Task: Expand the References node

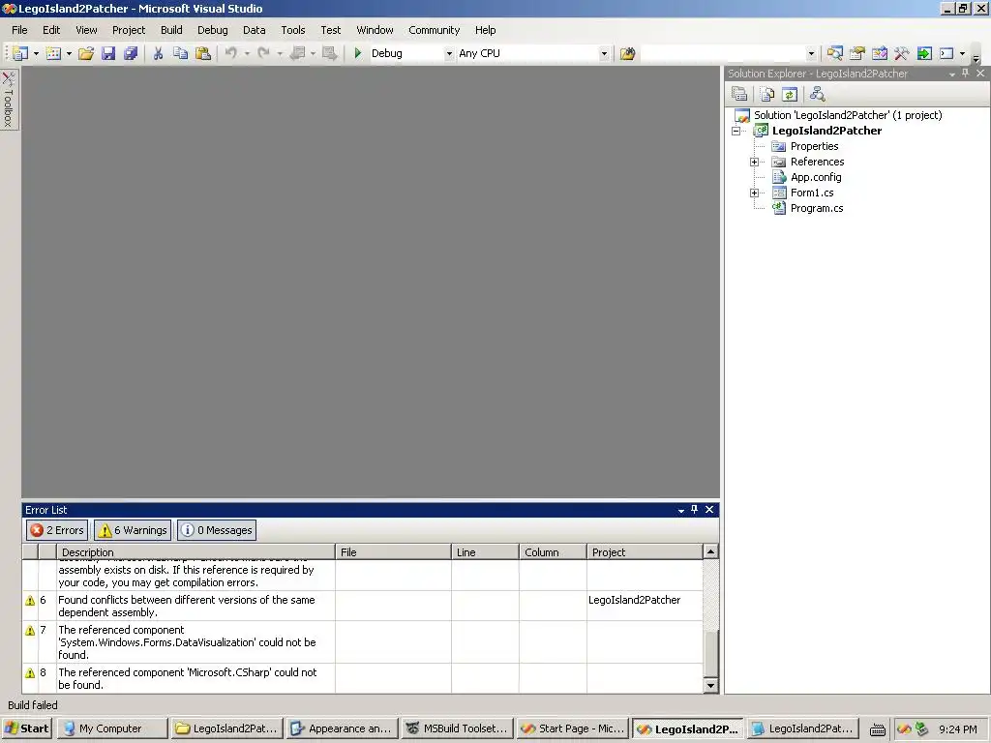Action: click(754, 162)
